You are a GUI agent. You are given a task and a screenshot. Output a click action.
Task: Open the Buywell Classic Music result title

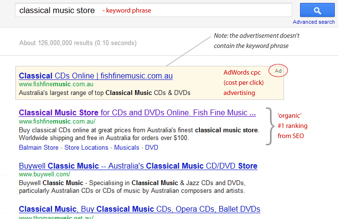coord(138,166)
